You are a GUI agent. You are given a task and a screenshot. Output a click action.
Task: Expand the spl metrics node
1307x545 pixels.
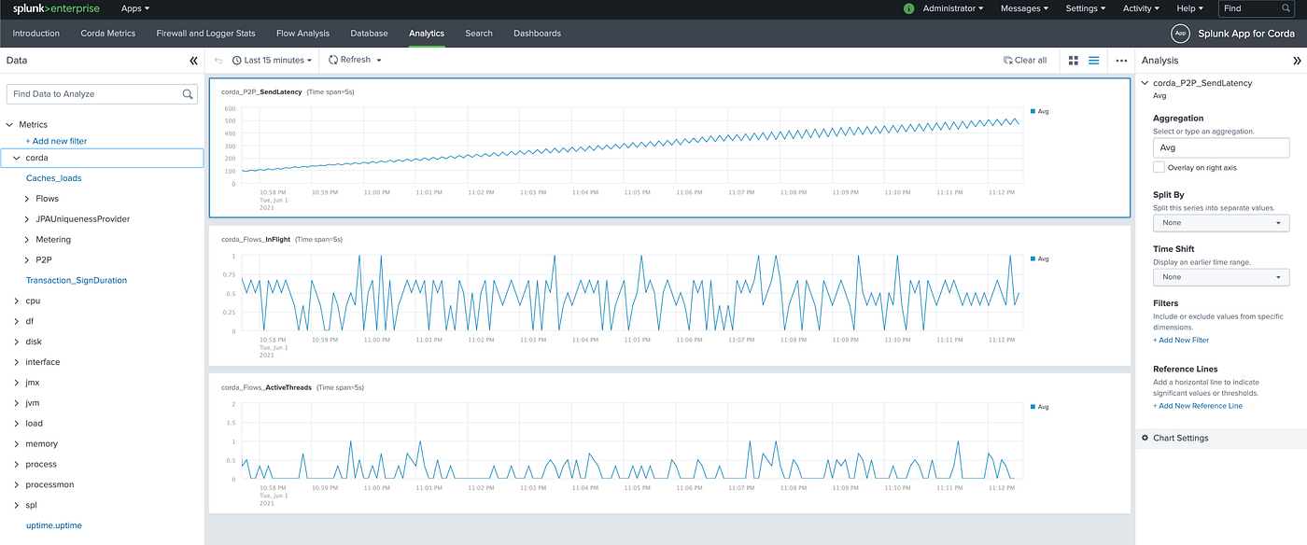click(x=16, y=505)
